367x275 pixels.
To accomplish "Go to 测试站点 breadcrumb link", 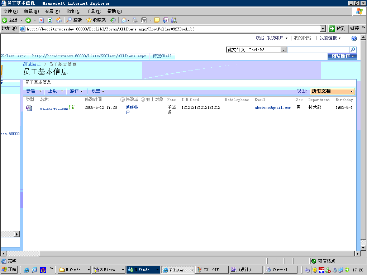I will tap(32, 64).
